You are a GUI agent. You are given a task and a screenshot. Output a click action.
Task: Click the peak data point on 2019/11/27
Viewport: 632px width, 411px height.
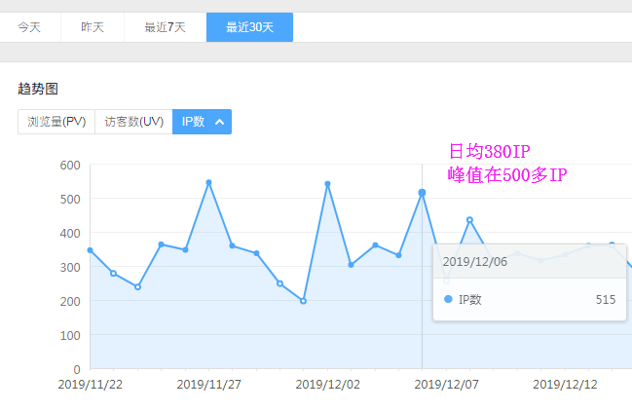(x=208, y=182)
